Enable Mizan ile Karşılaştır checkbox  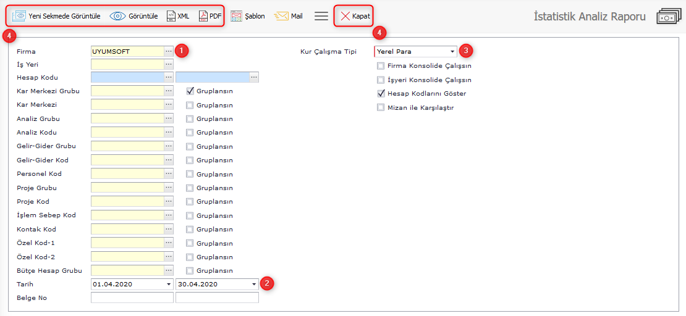coord(381,107)
